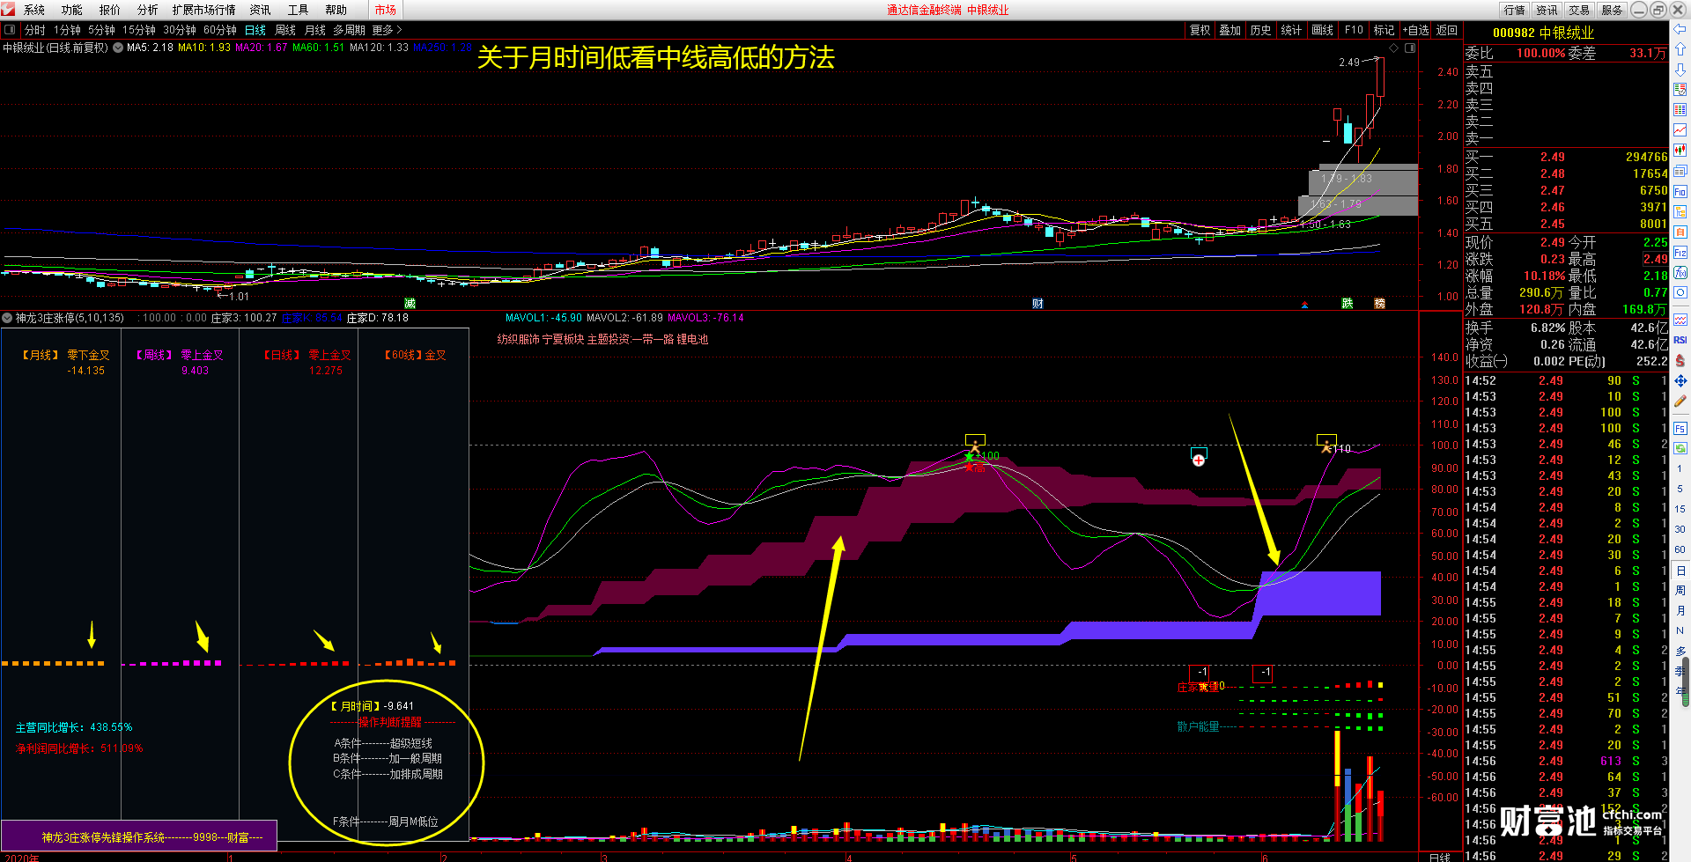Image resolution: width=1691 pixels, height=862 pixels.
Task: Click the 交易 button at top right
Action: 1579,10
